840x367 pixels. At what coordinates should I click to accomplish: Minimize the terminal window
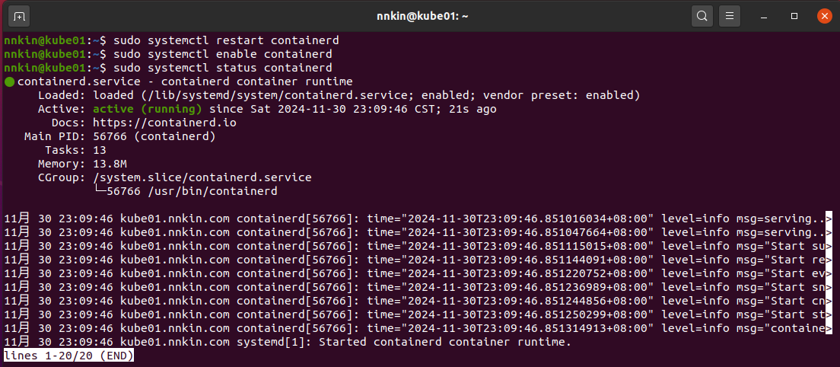click(x=766, y=16)
